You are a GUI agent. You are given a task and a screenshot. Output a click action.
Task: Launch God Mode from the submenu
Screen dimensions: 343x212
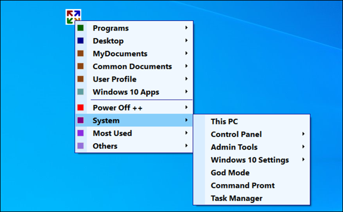251,172
